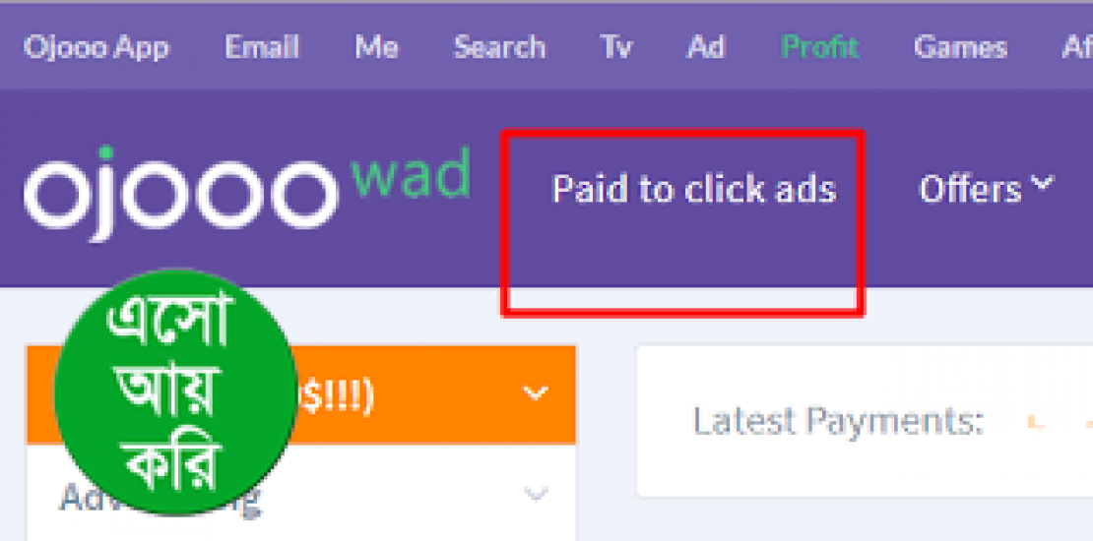Click the orange sidebar header bar
The width and height of the screenshot is (1093, 541).
tap(301, 394)
